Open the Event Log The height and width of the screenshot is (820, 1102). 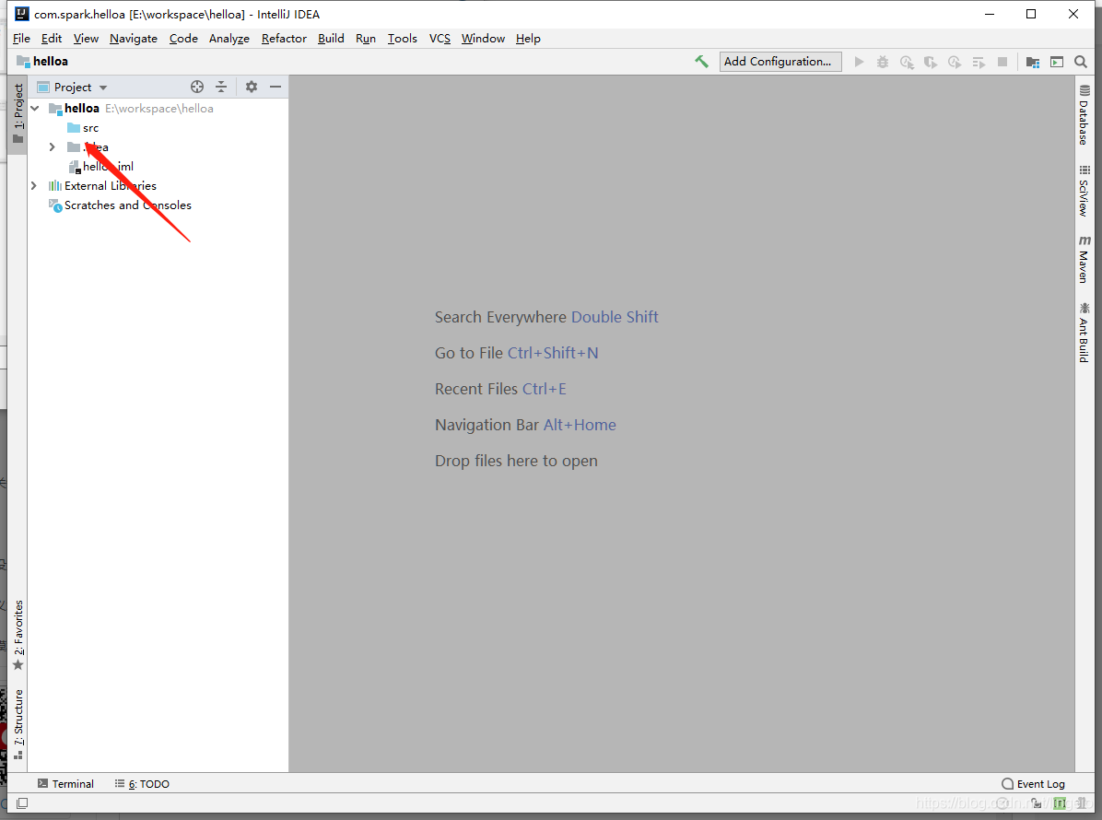pyautogui.click(x=1033, y=783)
